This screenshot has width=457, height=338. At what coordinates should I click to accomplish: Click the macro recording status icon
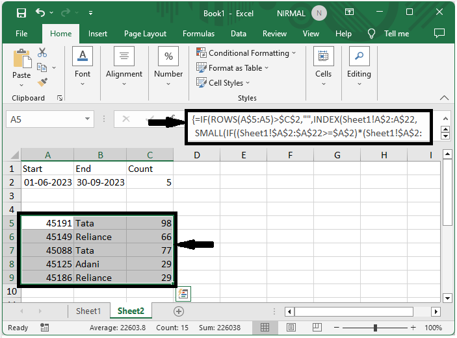click(45, 328)
